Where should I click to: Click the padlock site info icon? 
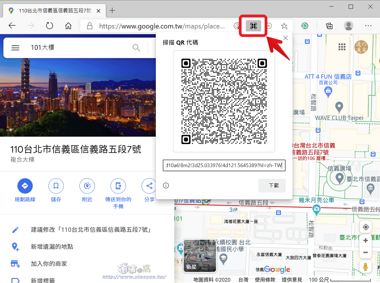(90, 26)
